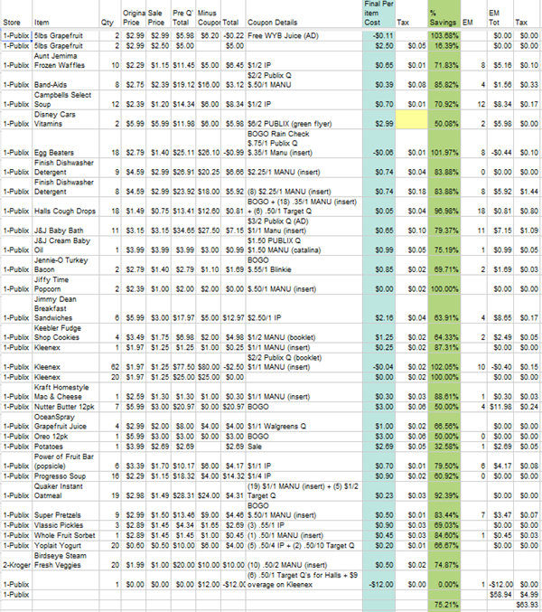
Task: Select the $63.93 grand total cell
Action: coord(528,605)
